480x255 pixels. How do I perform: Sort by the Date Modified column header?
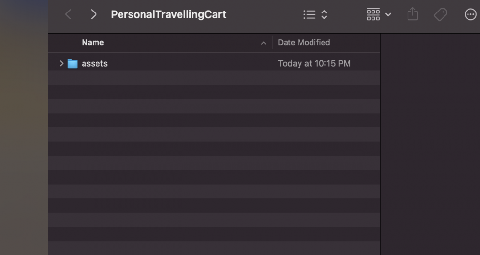304,42
